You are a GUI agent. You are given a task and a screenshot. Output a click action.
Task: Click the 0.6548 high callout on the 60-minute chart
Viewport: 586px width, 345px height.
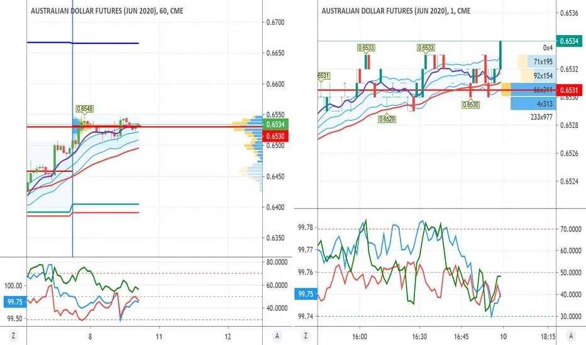pos(84,109)
